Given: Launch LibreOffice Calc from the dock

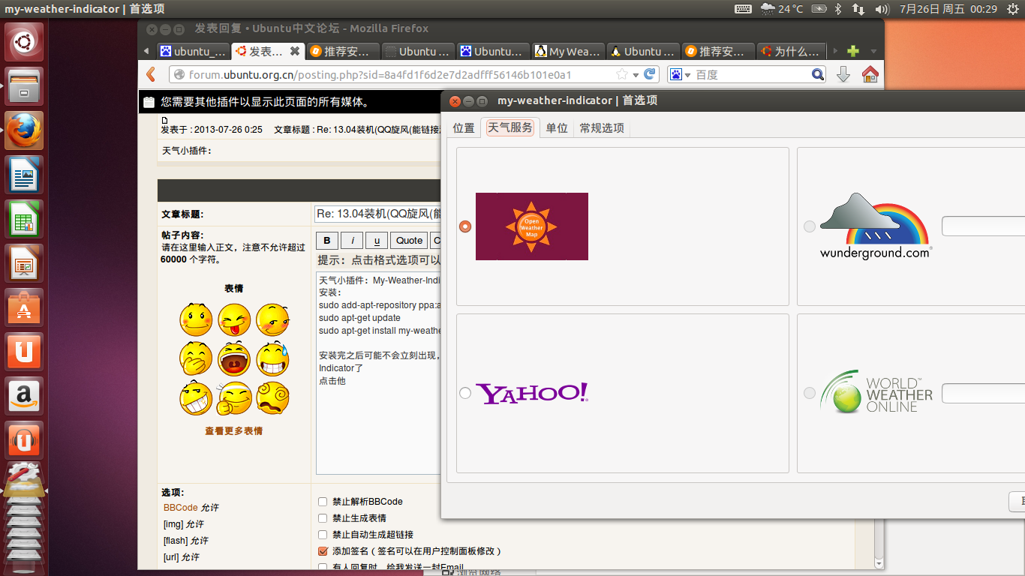Looking at the screenshot, I should click(25, 219).
